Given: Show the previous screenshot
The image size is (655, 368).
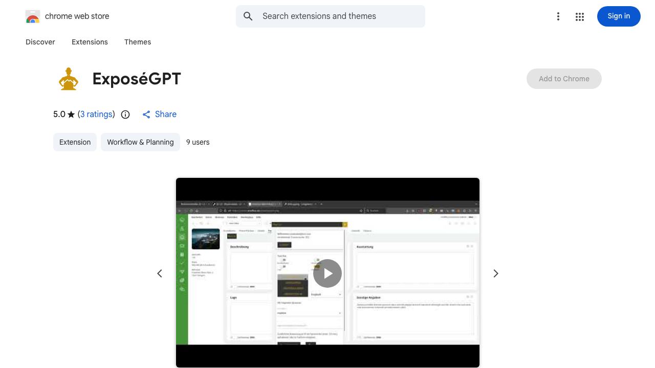Looking at the screenshot, I should point(160,273).
